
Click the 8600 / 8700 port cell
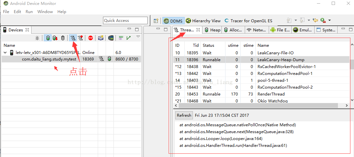click(127, 59)
